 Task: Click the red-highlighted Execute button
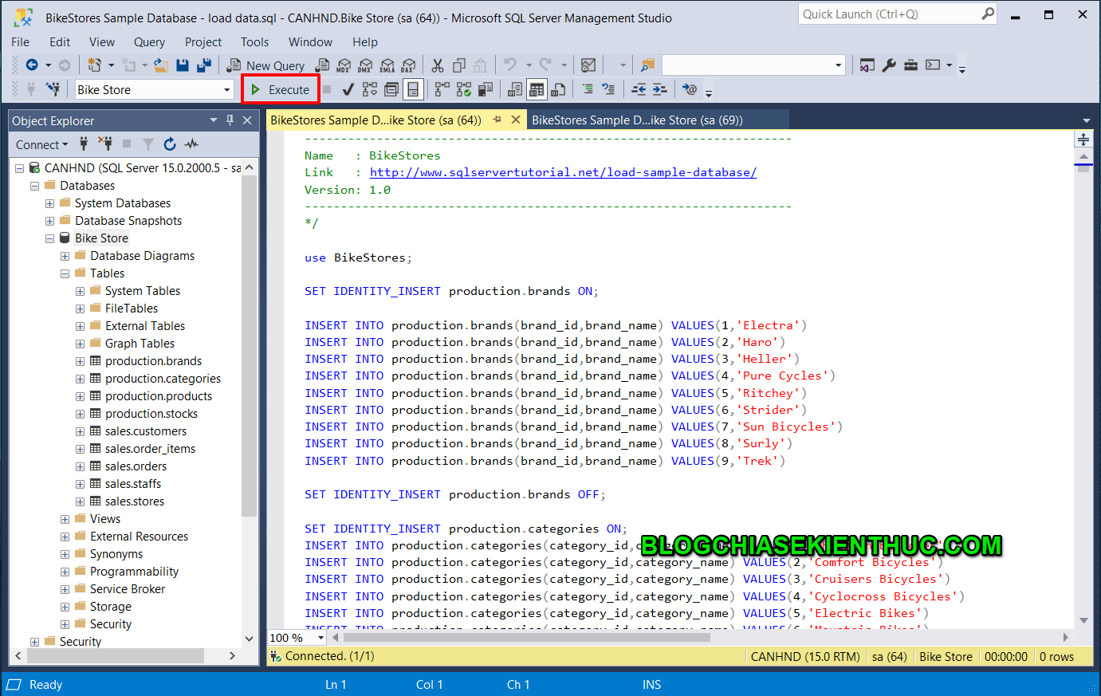[x=280, y=89]
